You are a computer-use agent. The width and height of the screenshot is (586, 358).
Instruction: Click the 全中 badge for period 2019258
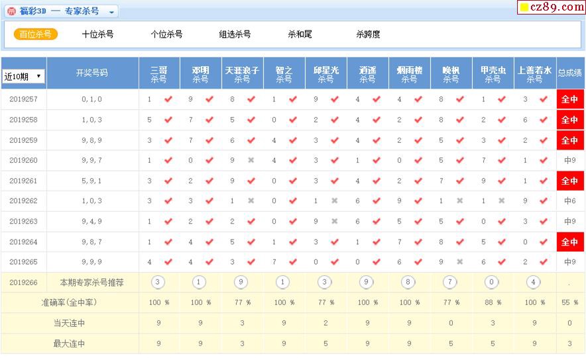[x=570, y=120]
